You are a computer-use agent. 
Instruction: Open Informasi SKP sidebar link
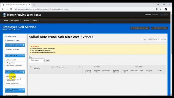[x=12, y=60]
